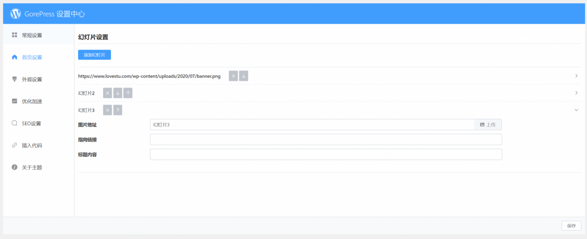The width and height of the screenshot is (587, 239).
Task: Click the 常规设置 grid icon
Action: point(14,35)
